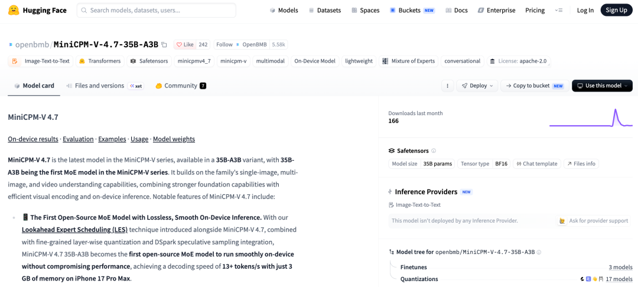Click the xet badge beside Files and versions

coord(136,86)
